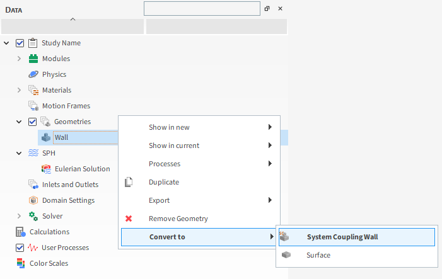Open the Show in new submenu

tap(199, 127)
